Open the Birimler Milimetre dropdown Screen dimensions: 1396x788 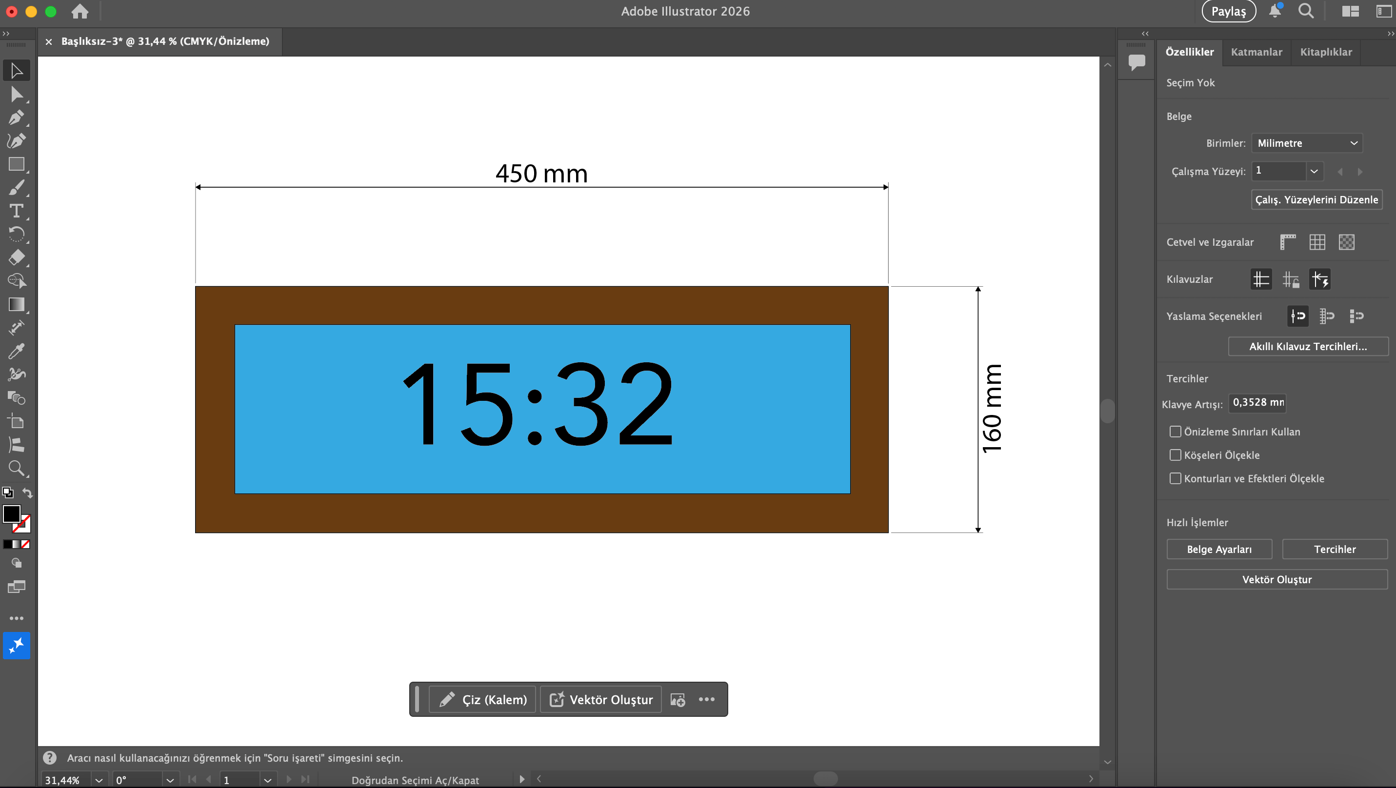pyautogui.click(x=1306, y=143)
